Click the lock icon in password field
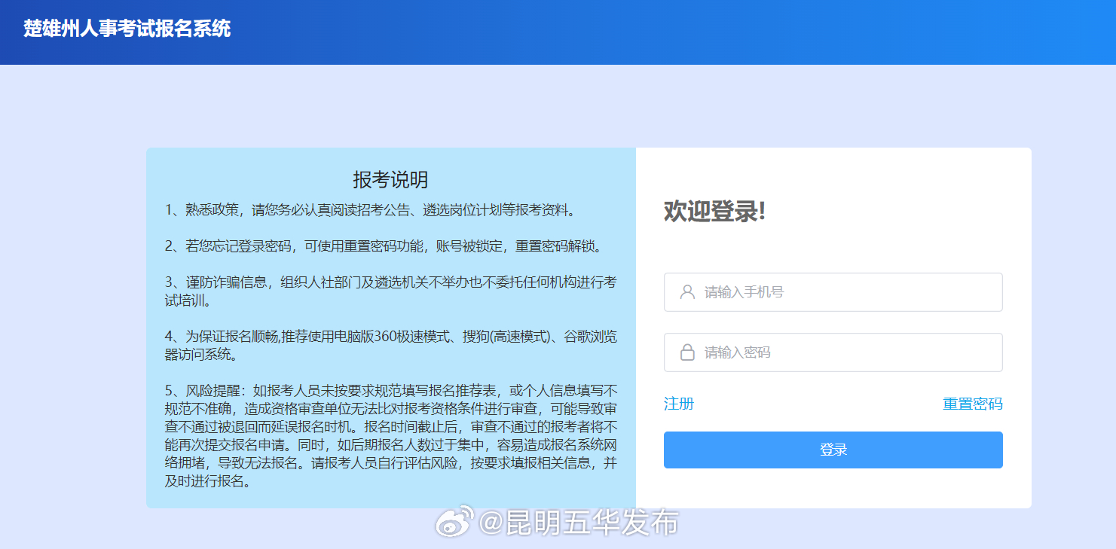 (x=686, y=352)
